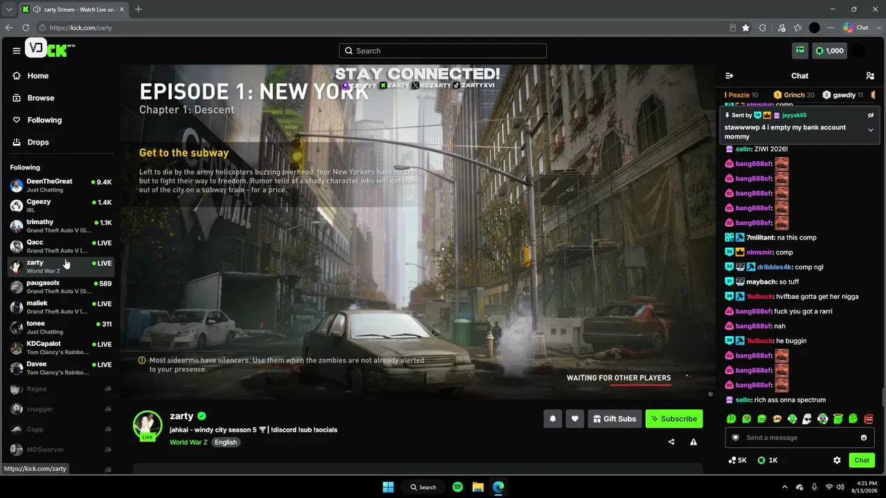Click the shield icon in the message box
886x498 pixels.
[736, 438]
